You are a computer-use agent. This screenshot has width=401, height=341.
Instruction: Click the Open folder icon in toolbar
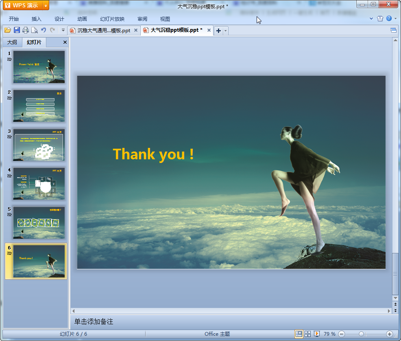[x=7, y=30]
